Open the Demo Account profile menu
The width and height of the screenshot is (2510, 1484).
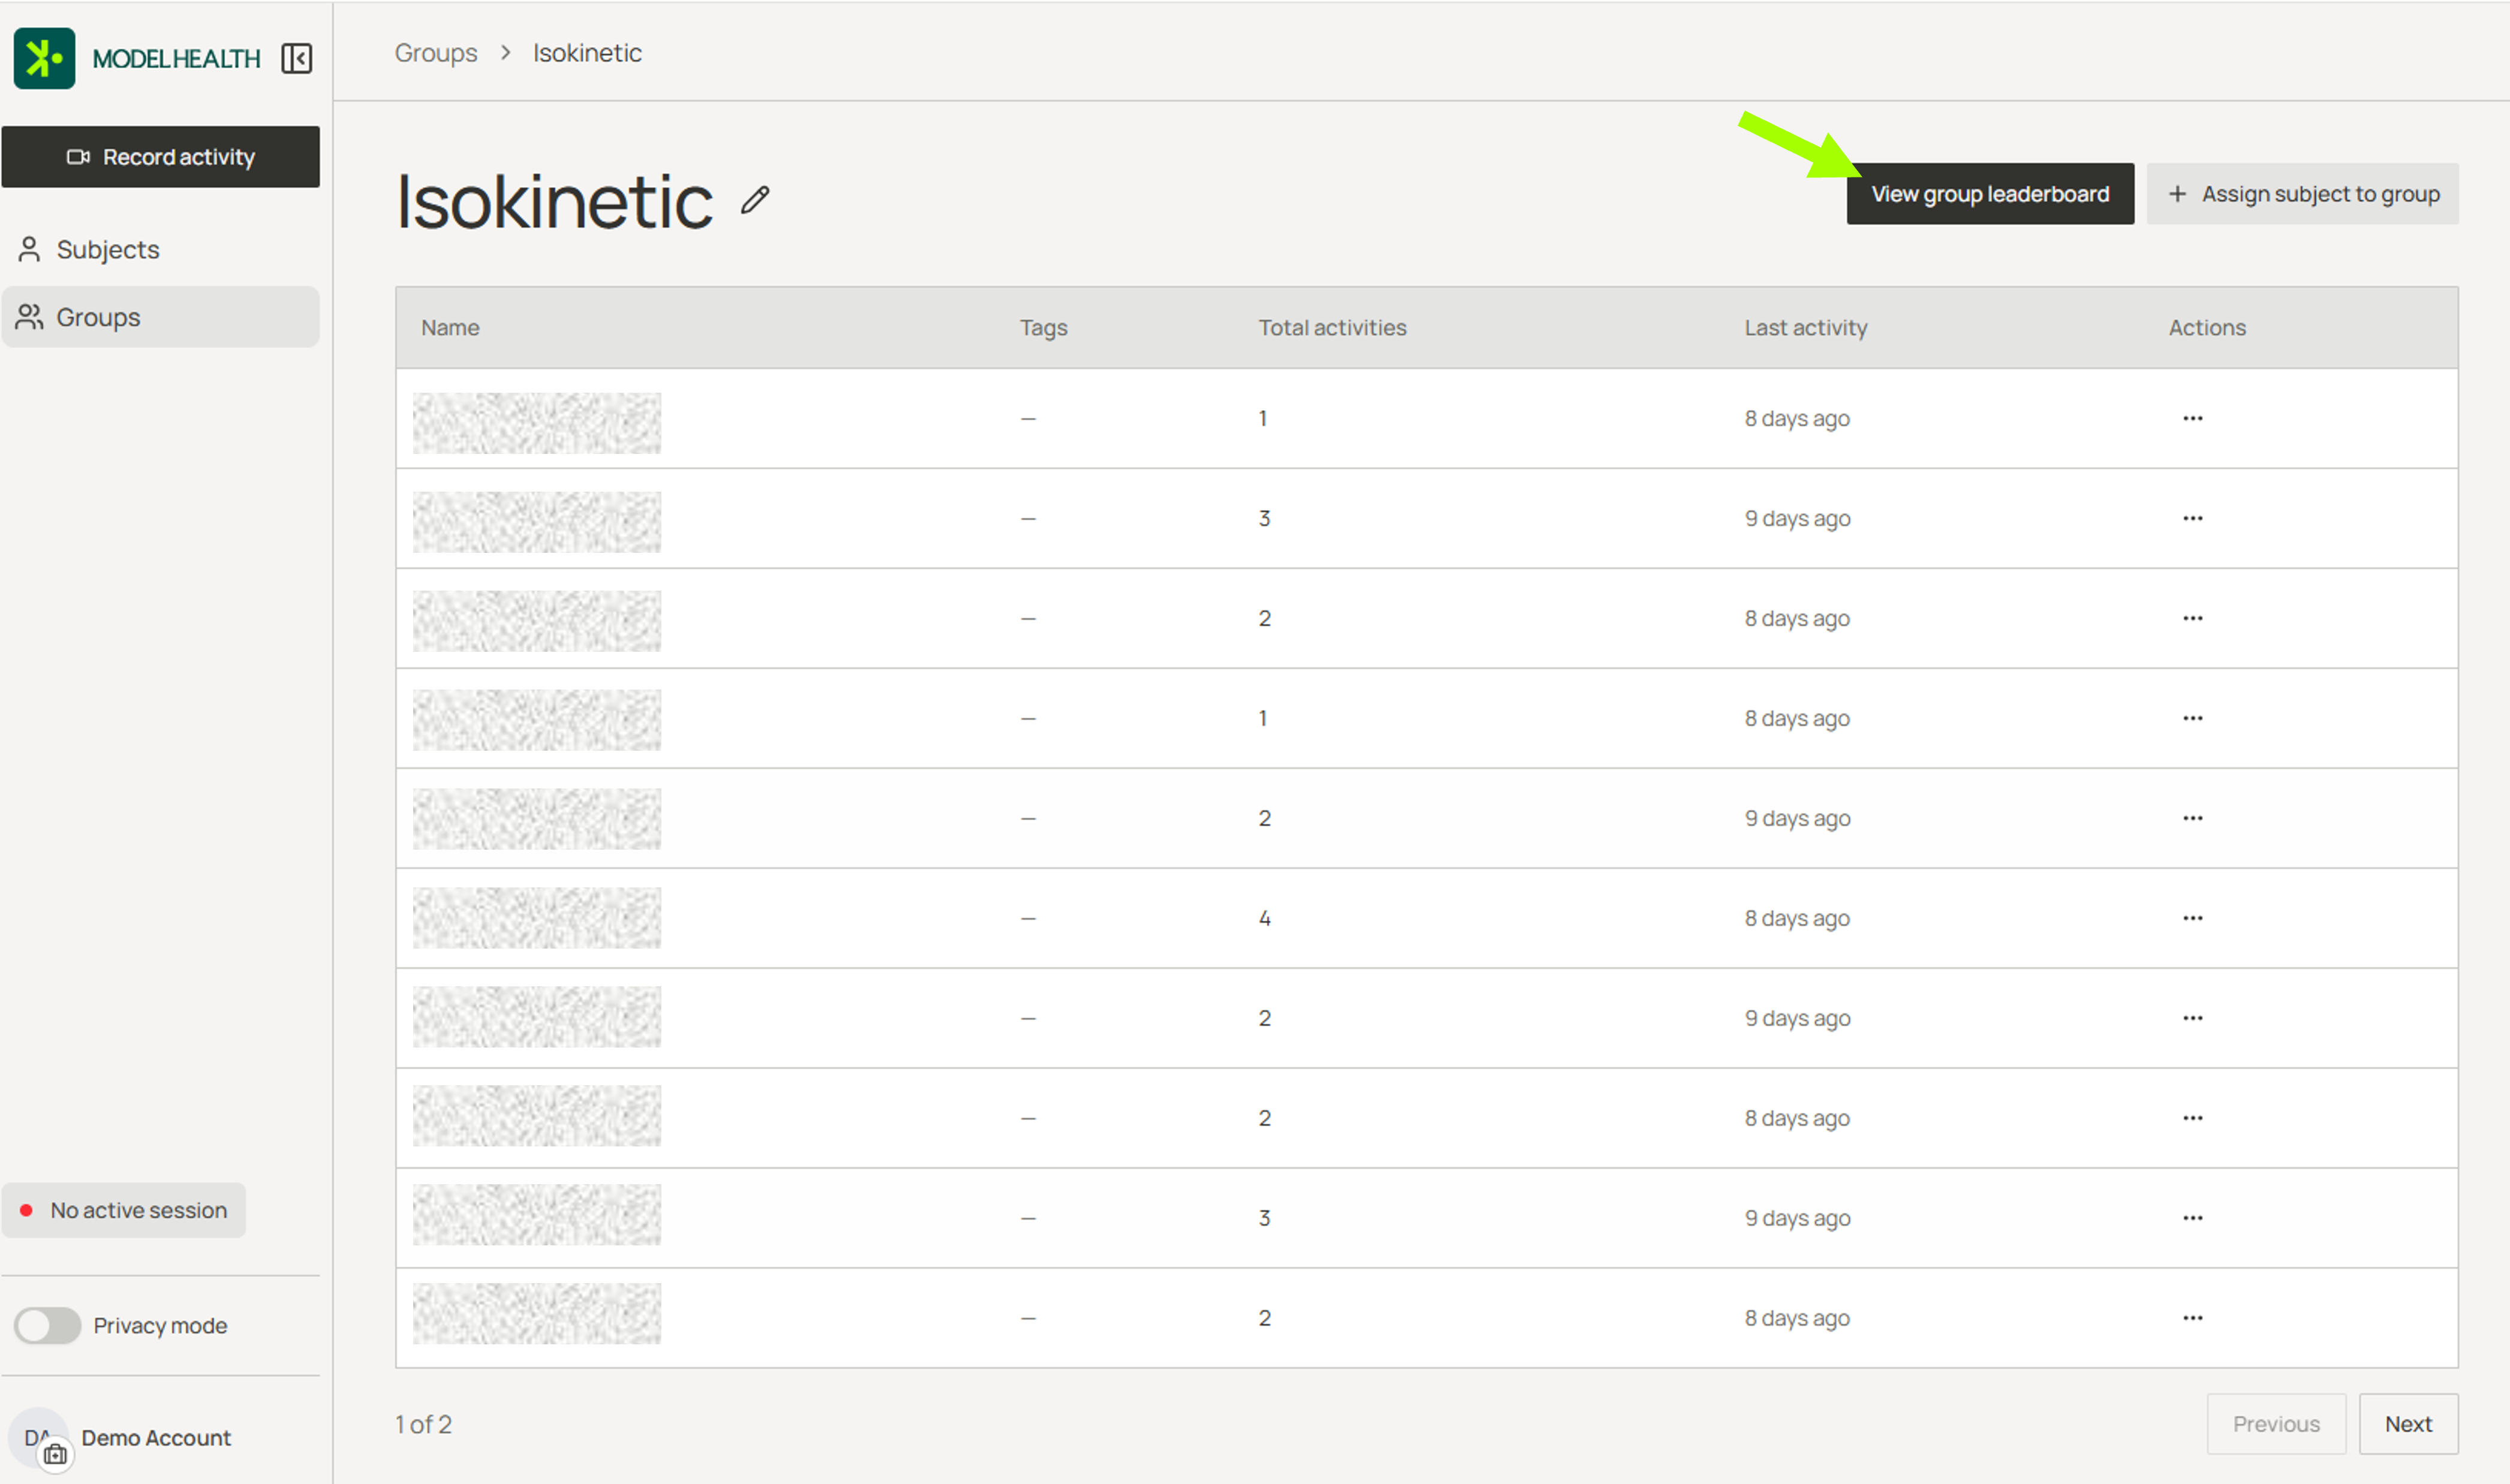click(156, 1437)
